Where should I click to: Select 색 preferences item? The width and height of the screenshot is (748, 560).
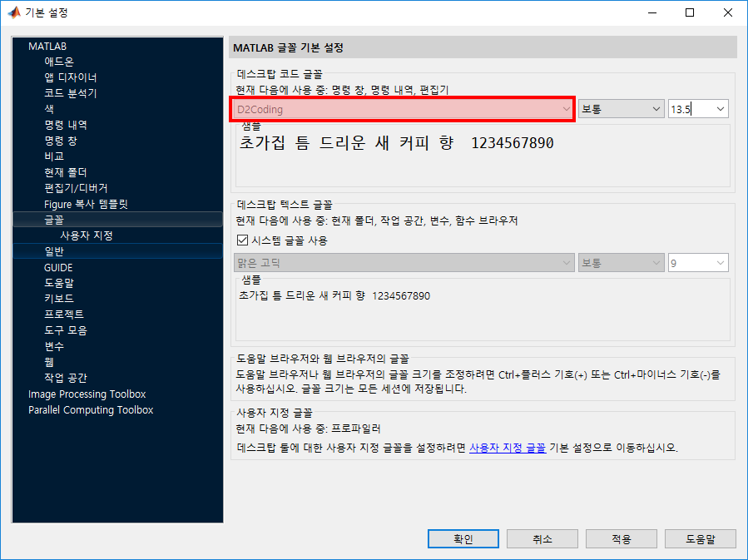click(49, 109)
